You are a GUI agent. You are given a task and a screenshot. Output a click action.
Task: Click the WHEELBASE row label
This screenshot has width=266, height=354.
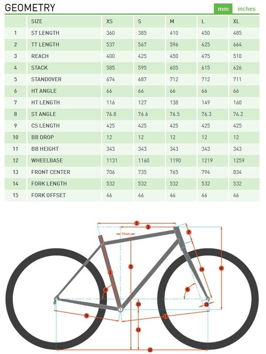click(x=47, y=160)
